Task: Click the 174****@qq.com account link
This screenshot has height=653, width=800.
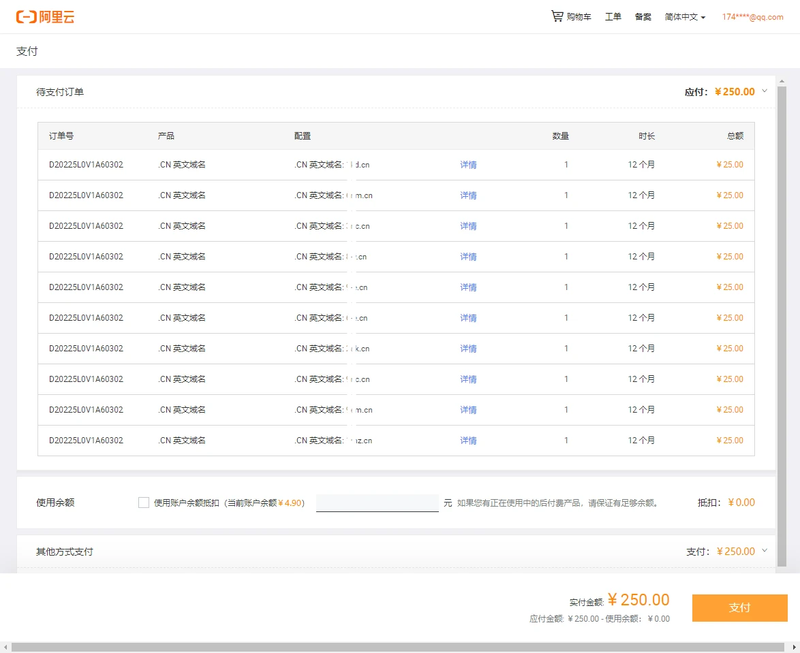Action: (x=752, y=17)
